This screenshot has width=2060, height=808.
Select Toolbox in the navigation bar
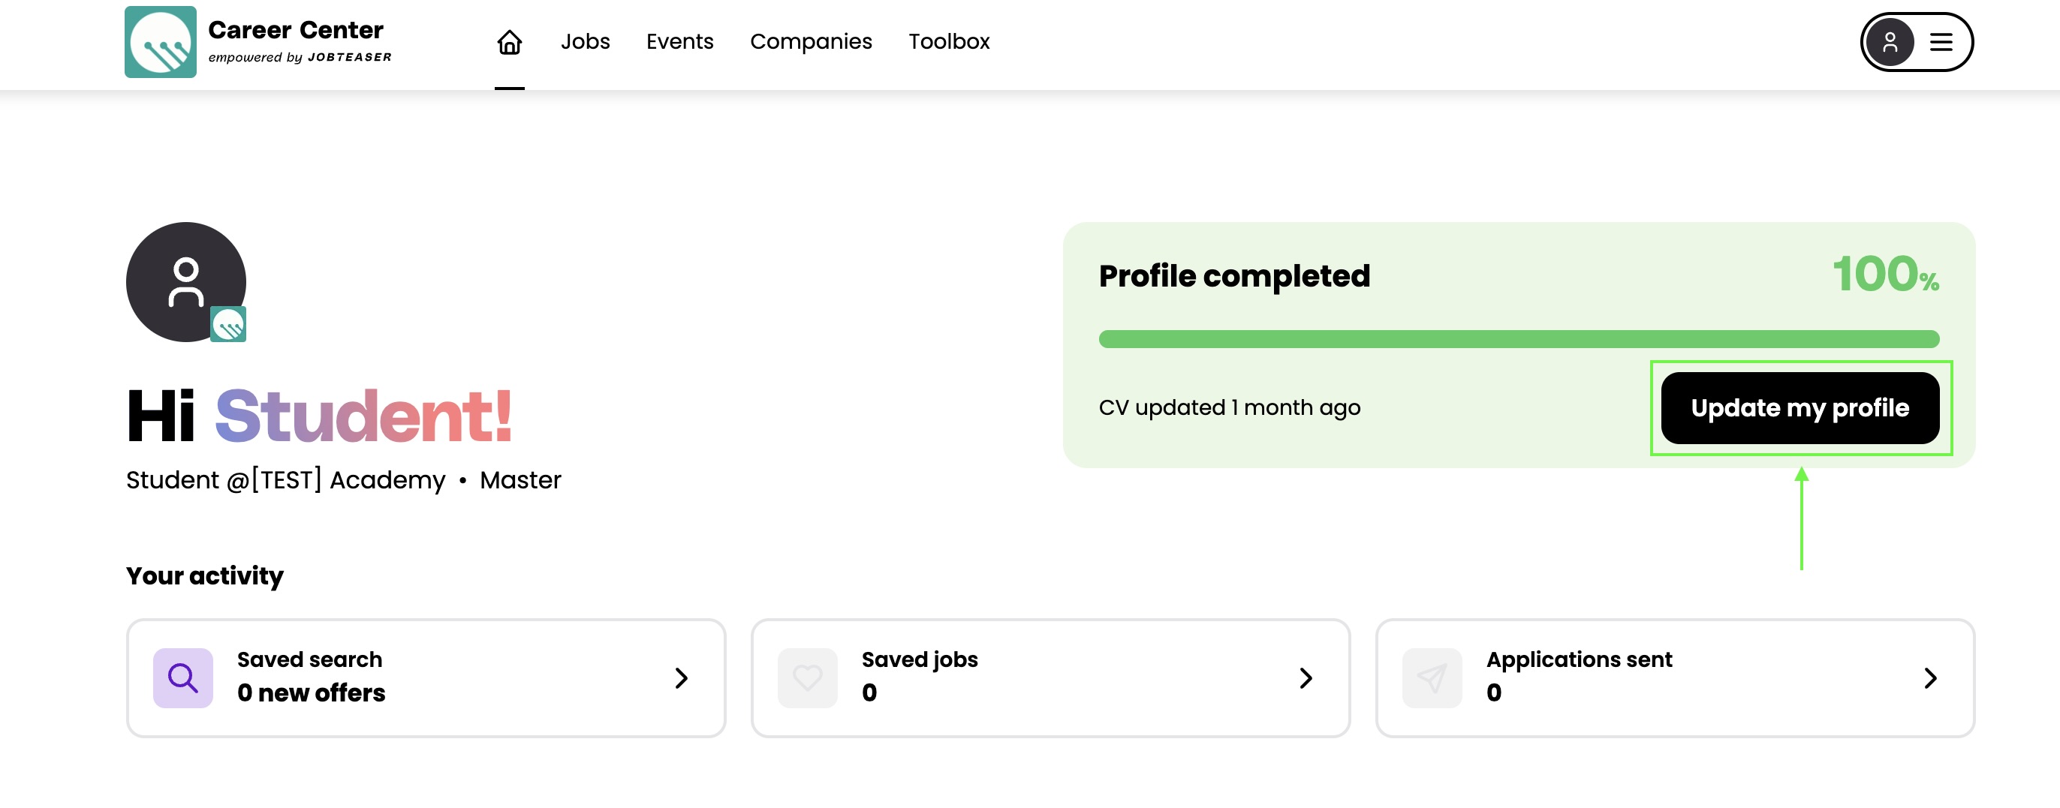[x=949, y=41]
